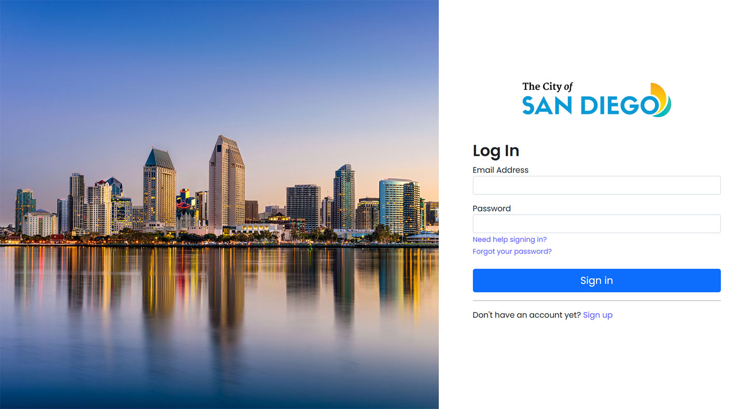751x409 pixels.
Task: Click the divider line below Sign in
Action: [596, 301]
